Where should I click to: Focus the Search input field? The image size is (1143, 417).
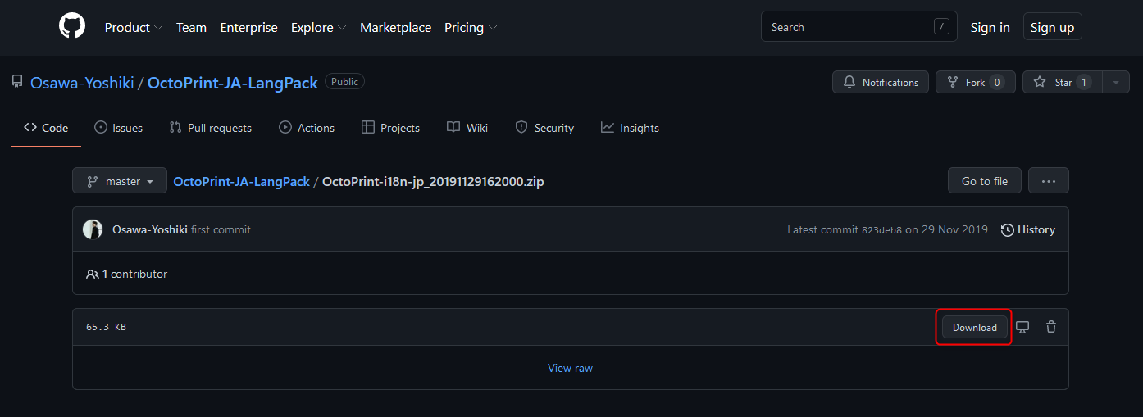click(x=858, y=27)
